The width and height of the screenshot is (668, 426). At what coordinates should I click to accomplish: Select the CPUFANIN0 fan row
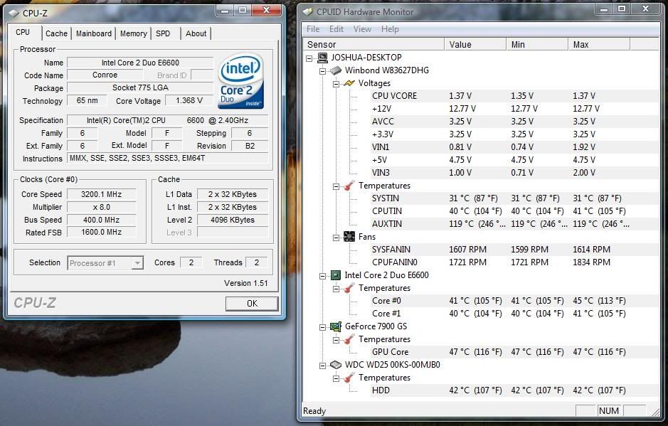[514, 262]
